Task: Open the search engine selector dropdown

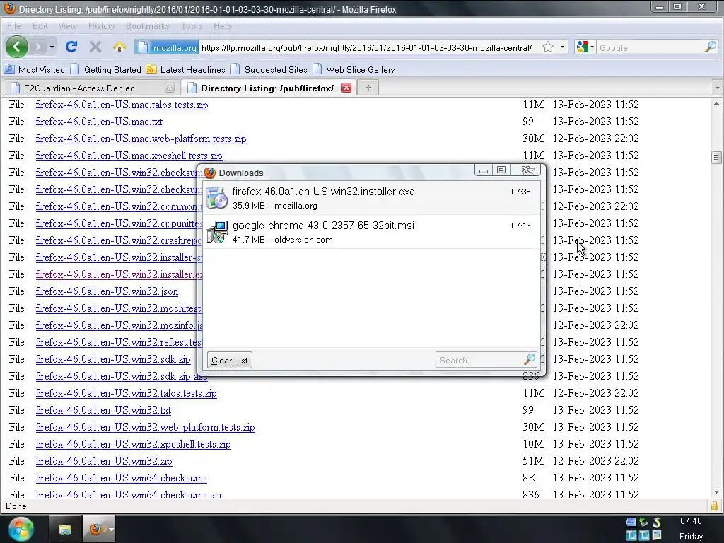Action: pos(585,47)
